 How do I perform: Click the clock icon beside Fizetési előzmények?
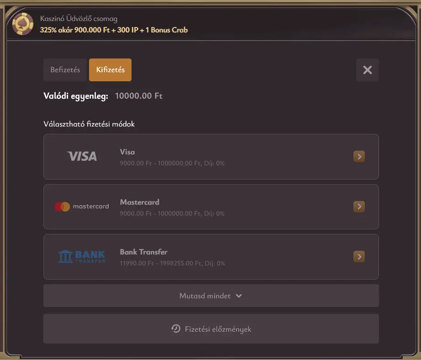tap(175, 328)
